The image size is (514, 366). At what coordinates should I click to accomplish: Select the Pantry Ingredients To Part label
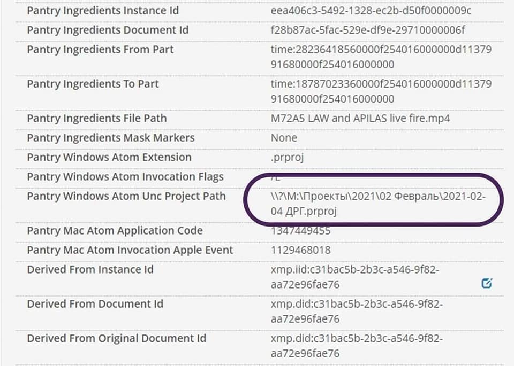tap(93, 84)
